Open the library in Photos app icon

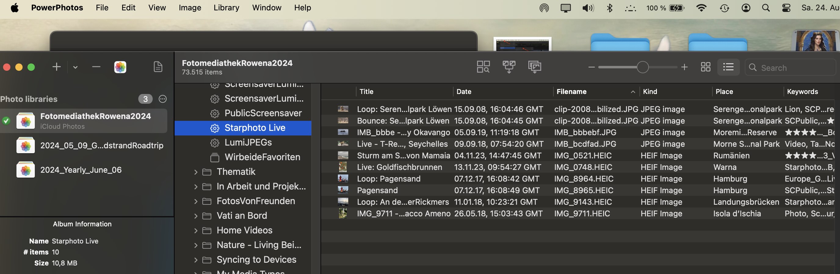pos(120,67)
